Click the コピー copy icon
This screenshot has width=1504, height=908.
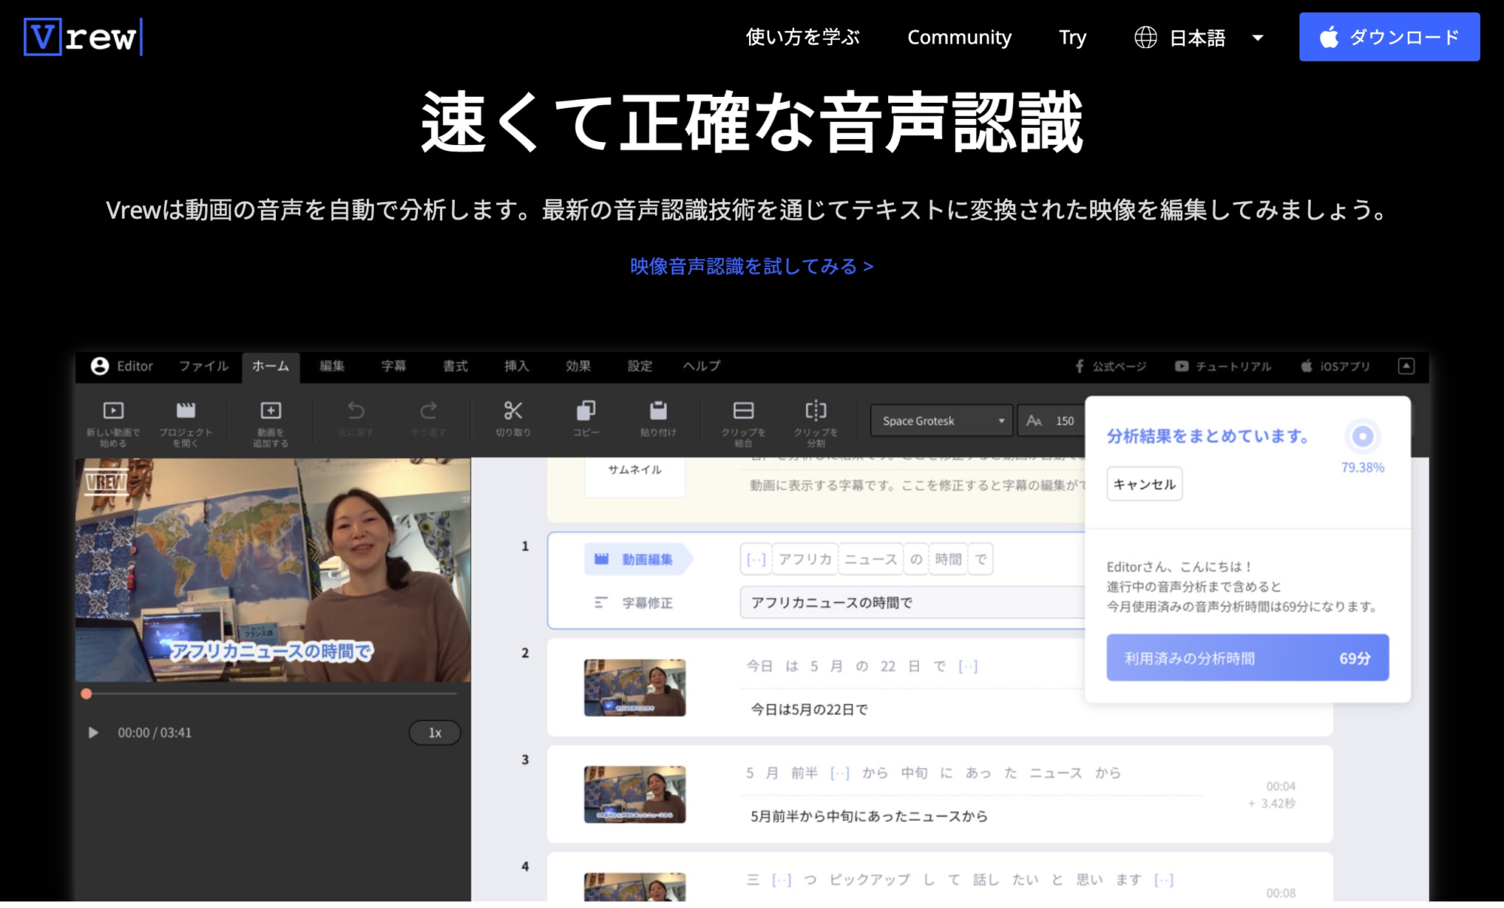[x=586, y=410]
